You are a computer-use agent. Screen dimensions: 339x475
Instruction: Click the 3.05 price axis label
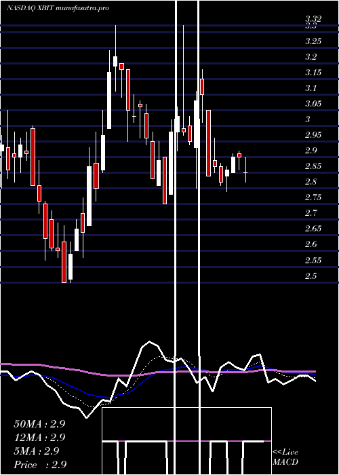[x=313, y=104]
